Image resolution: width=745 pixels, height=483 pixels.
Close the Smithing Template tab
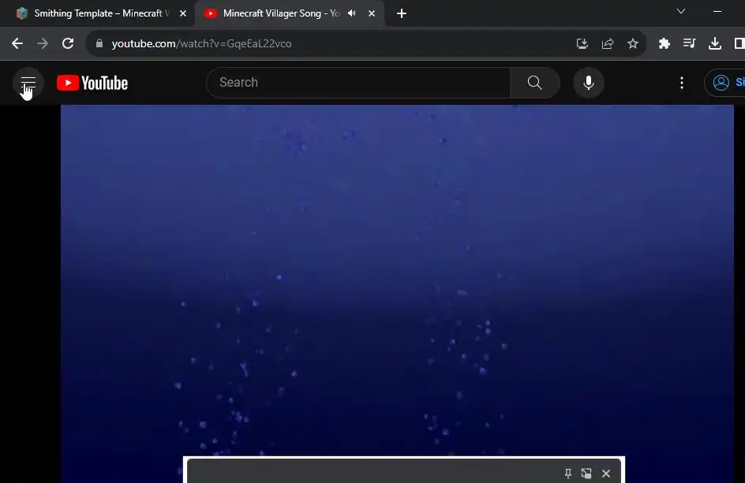183,13
